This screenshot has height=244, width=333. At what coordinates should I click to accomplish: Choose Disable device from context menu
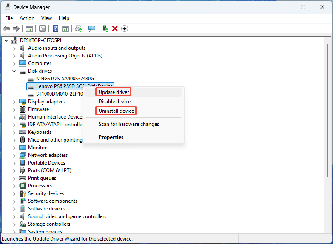click(134, 102)
